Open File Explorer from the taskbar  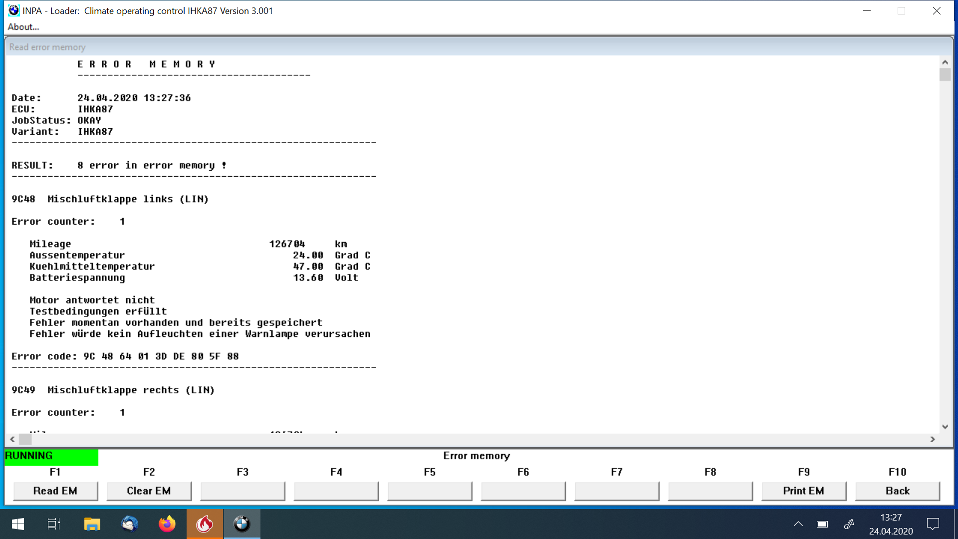pyautogui.click(x=92, y=524)
